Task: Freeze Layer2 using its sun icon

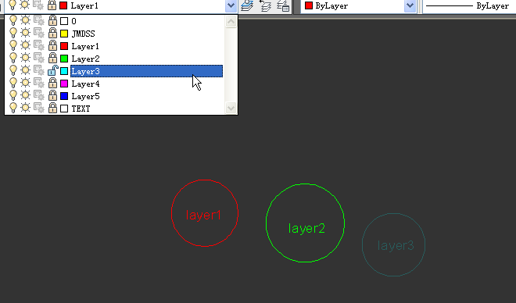Action: (25, 58)
